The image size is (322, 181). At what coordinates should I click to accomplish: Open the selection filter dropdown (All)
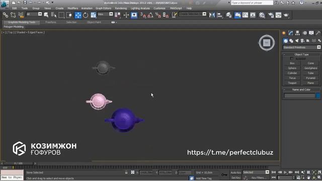pos(40,14)
